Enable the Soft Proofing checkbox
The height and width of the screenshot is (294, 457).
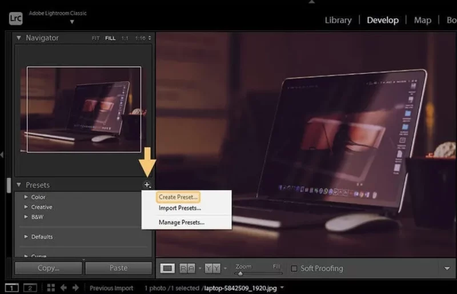[294, 268]
